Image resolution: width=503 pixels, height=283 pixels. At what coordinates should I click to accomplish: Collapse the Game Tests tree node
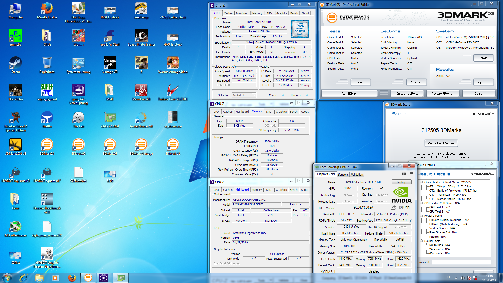(x=421, y=182)
